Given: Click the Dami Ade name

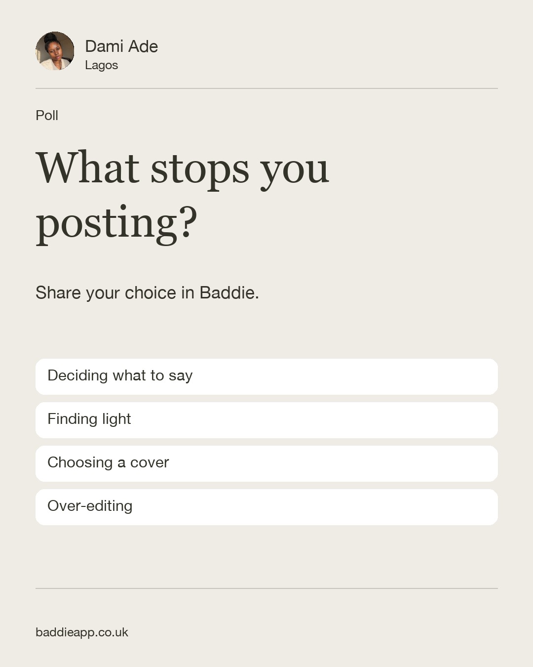Looking at the screenshot, I should [x=121, y=46].
